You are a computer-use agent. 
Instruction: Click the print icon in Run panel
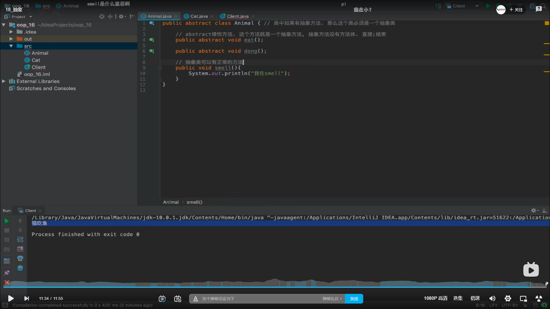pyautogui.click(x=20, y=258)
